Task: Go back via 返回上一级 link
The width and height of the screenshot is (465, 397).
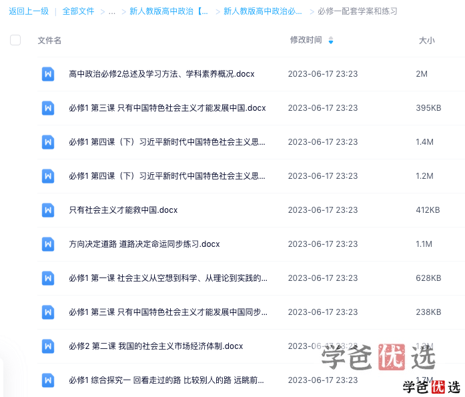Action: [29, 11]
